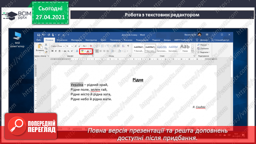
Task: Sort text alphabetically А-Я
Action: (123, 46)
